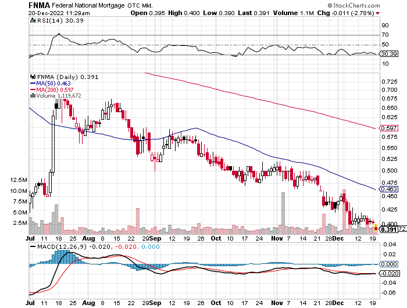Click the Volume 1.1M header value
This screenshot has height=308, width=407.
[293, 13]
